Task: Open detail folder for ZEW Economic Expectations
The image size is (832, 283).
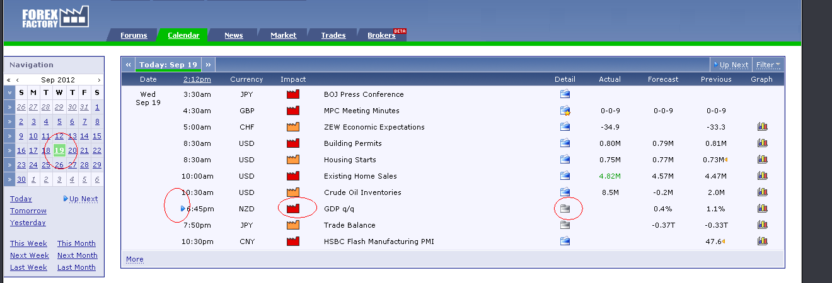Action: coord(565,127)
